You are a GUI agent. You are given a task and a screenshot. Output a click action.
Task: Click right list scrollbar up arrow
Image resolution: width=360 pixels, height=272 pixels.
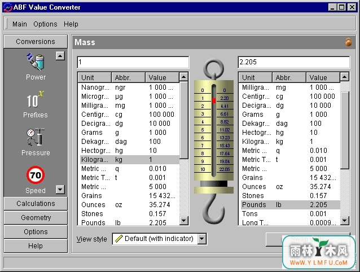pos(344,77)
